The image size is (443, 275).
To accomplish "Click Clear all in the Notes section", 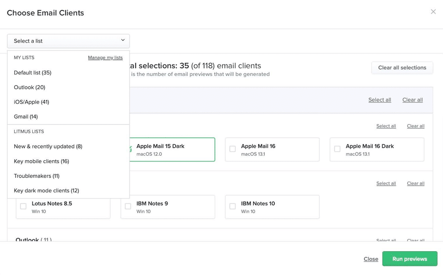I will pos(415,183).
